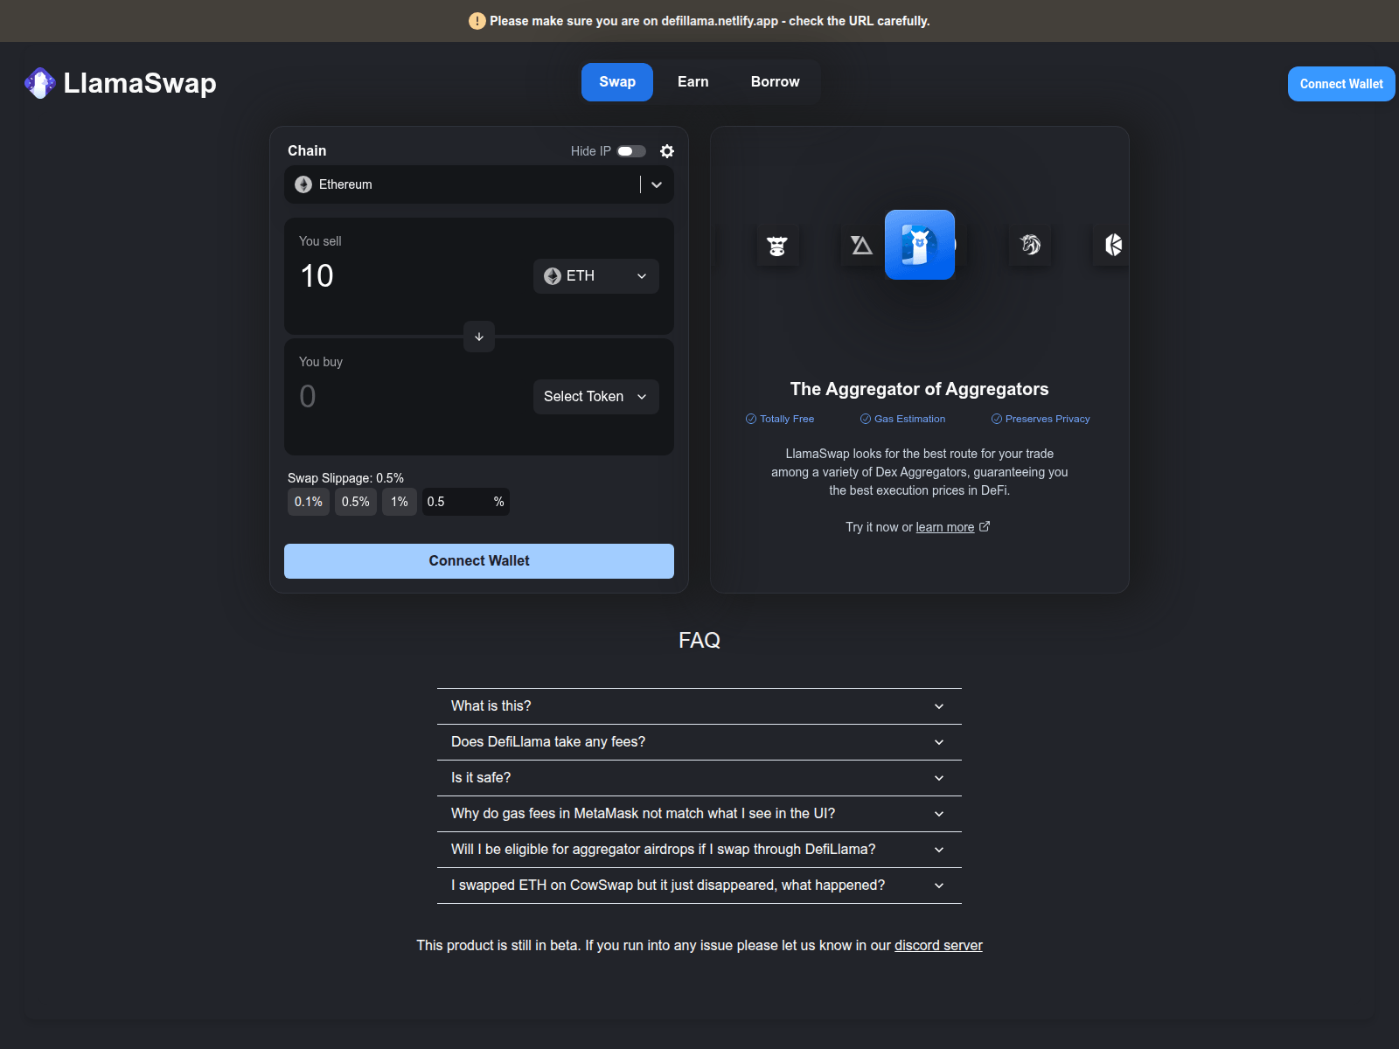Click the 'Swap Slippage: 0.5%' label
The image size is (1399, 1049).
(345, 478)
